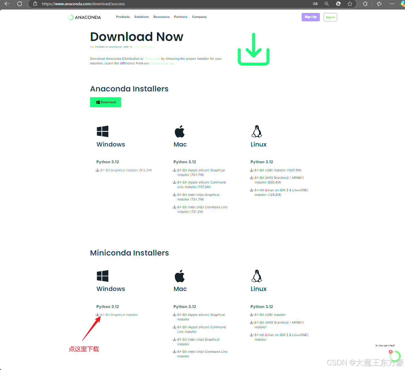405x370 pixels.
Task: Download Anaconda Mac Apple silicon Graphical Installer (704.7M)
Action: (x=201, y=172)
